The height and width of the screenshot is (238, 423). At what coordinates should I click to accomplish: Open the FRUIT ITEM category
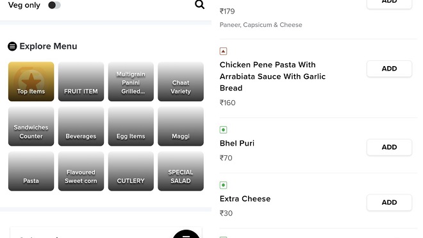point(81,81)
